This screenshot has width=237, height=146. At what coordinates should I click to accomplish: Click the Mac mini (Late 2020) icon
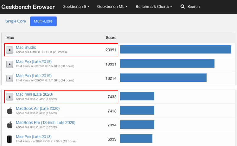tap(9, 97)
